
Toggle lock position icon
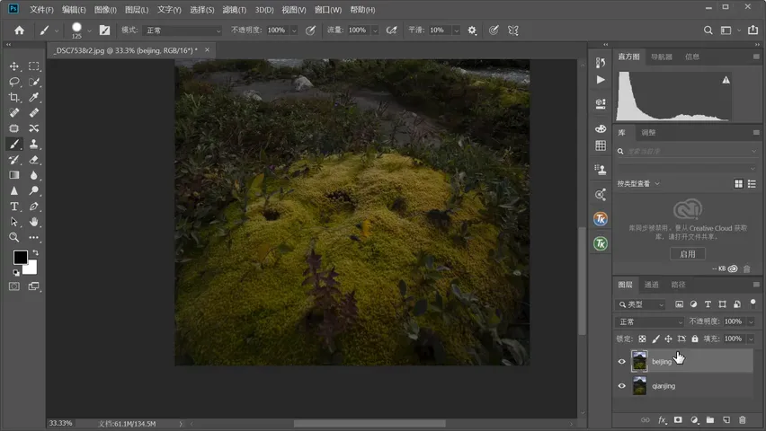pos(668,339)
